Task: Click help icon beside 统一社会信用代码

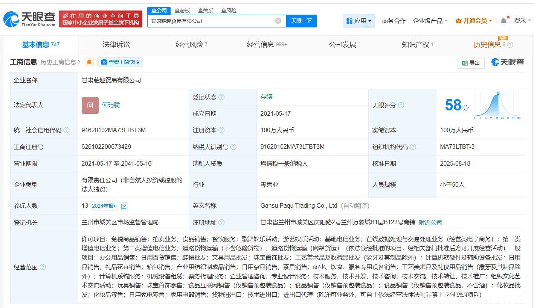Action: click(67, 130)
